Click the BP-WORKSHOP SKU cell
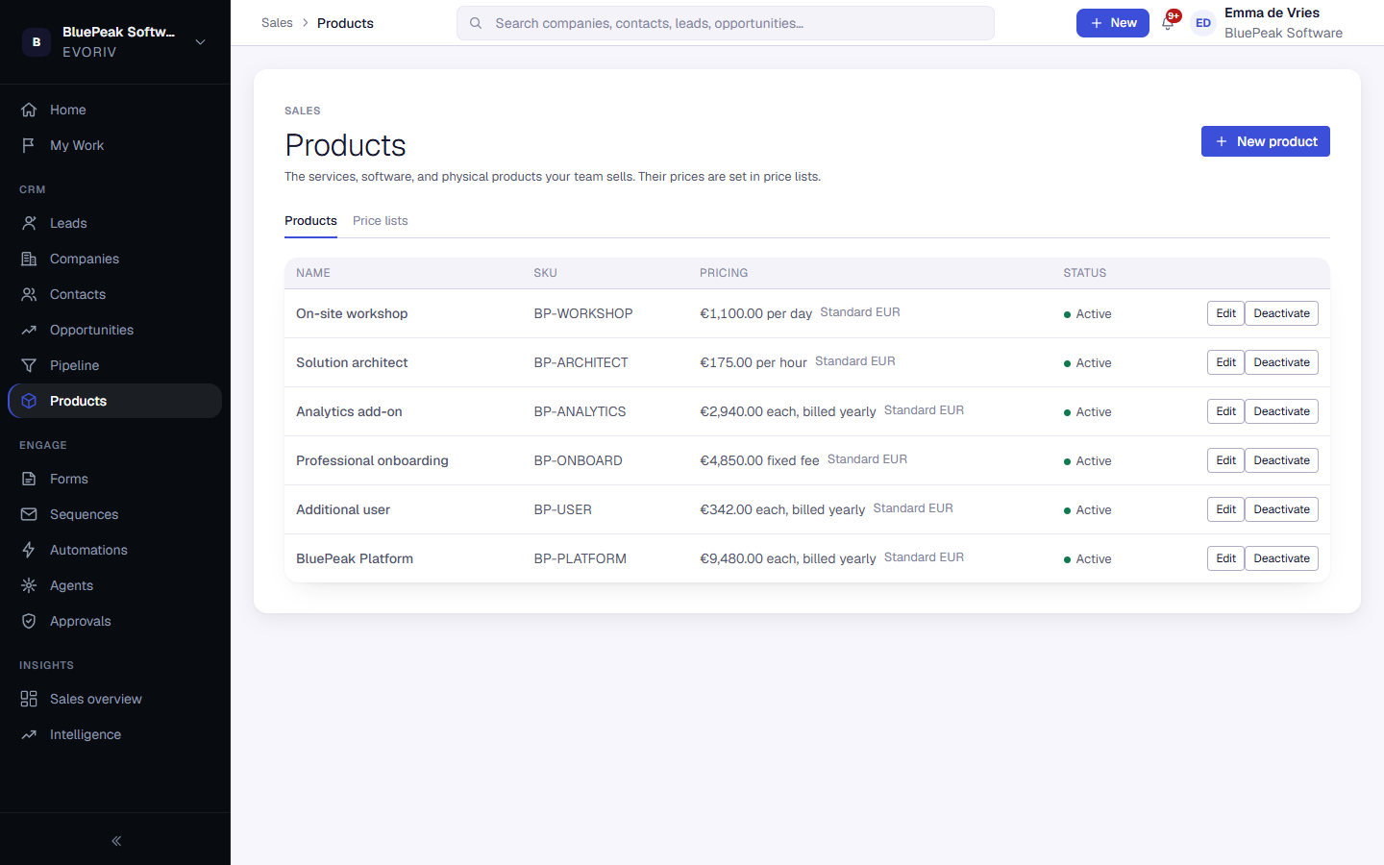Image resolution: width=1384 pixels, height=865 pixels. click(x=583, y=314)
